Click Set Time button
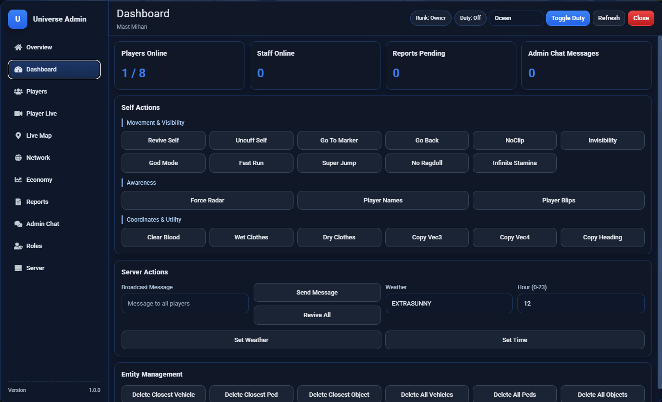 click(x=515, y=340)
